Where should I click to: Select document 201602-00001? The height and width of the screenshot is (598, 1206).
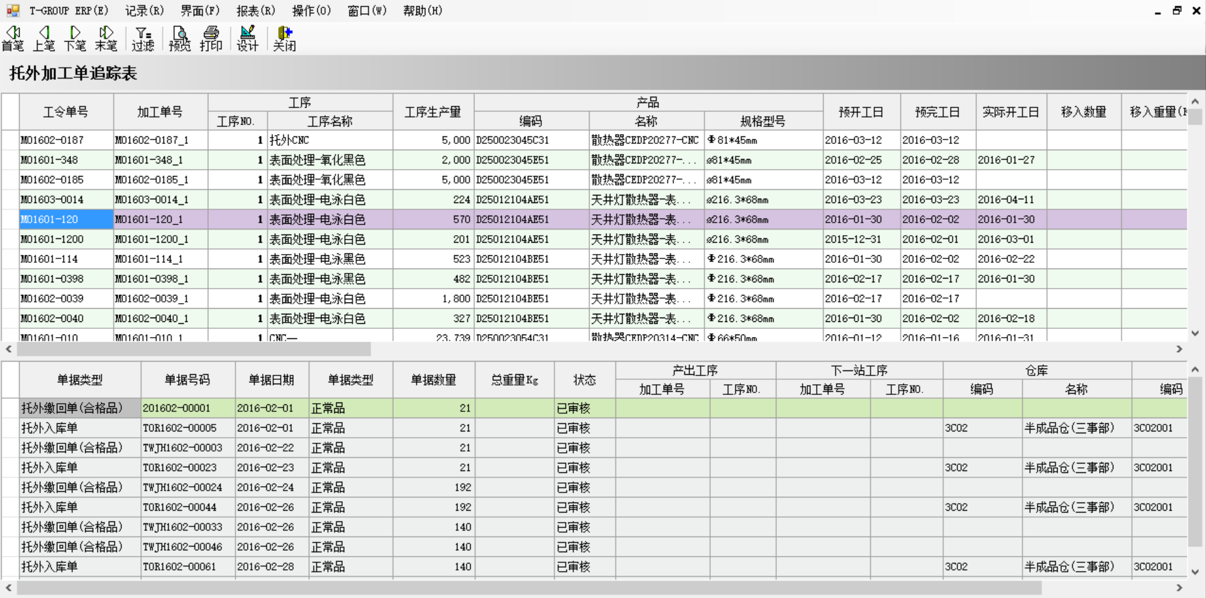tap(187, 408)
